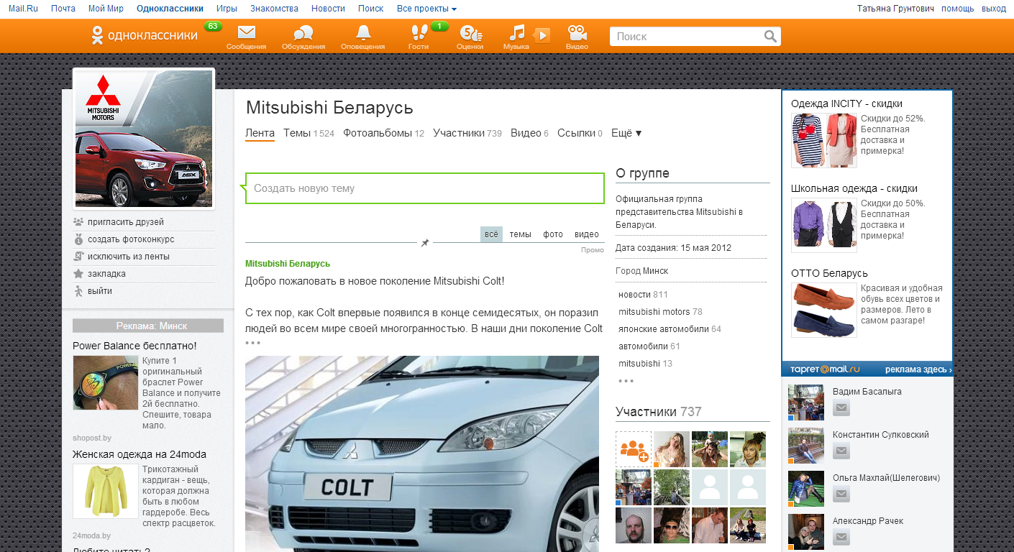This screenshot has width=1014, height=552.
Task: Click the search magnifier icon
Action: pos(770,37)
